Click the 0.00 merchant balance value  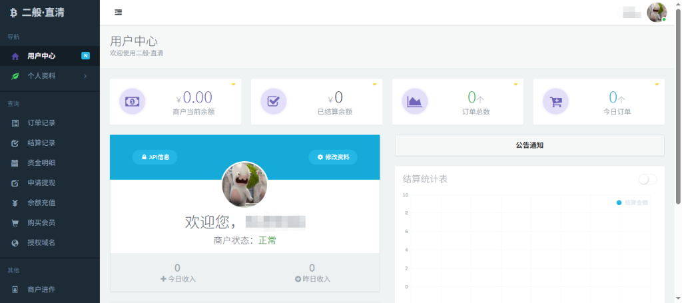pyautogui.click(x=197, y=97)
